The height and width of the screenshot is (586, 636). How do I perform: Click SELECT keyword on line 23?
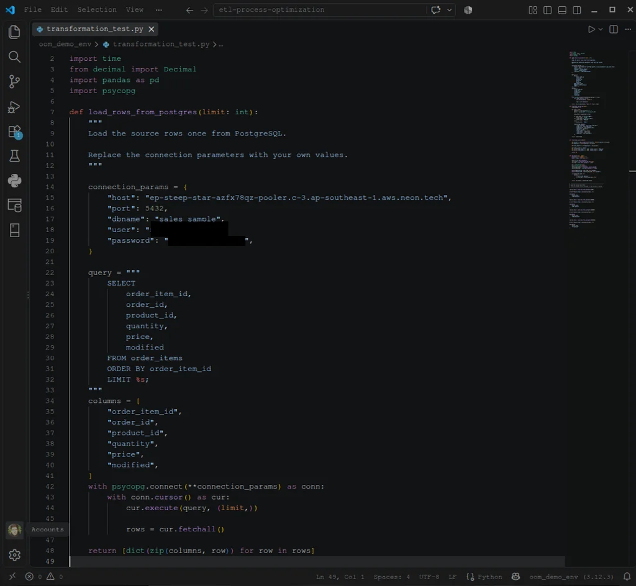121,283
